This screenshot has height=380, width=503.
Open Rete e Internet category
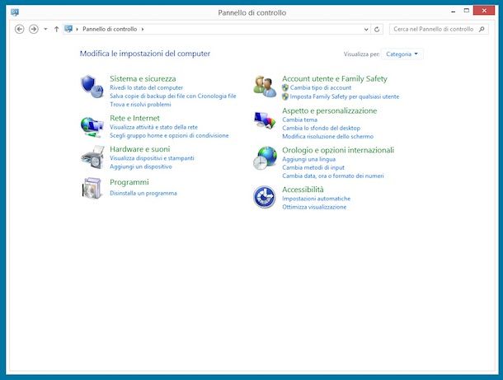click(134, 118)
